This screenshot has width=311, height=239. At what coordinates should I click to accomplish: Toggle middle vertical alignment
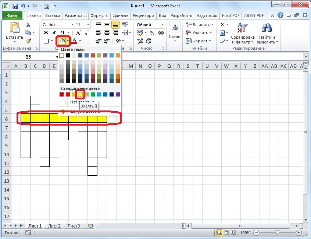(107, 25)
